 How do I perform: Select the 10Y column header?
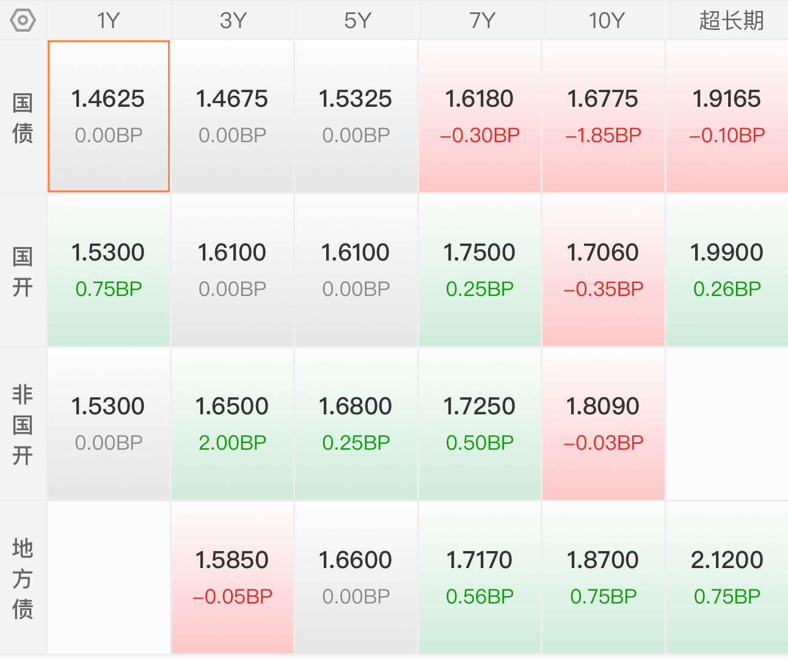pyautogui.click(x=607, y=21)
